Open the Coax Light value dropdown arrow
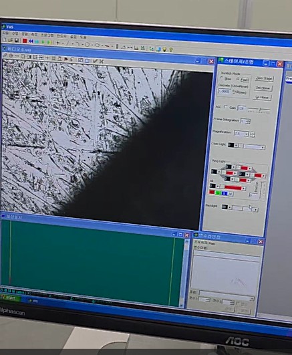Viewport: 292px width, 355px height. tap(237, 146)
